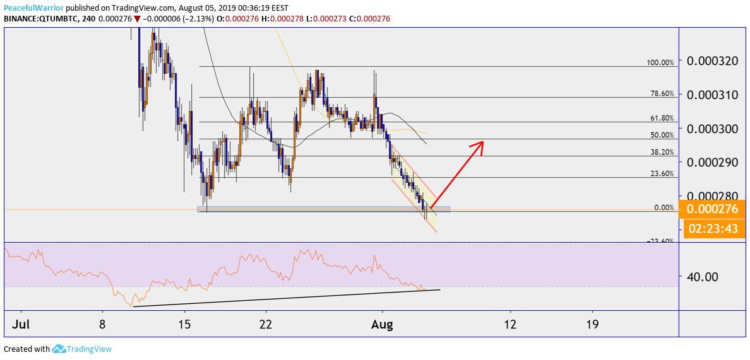Click the TradingView logo icon
The height and width of the screenshot is (360, 750).
click(x=58, y=349)
